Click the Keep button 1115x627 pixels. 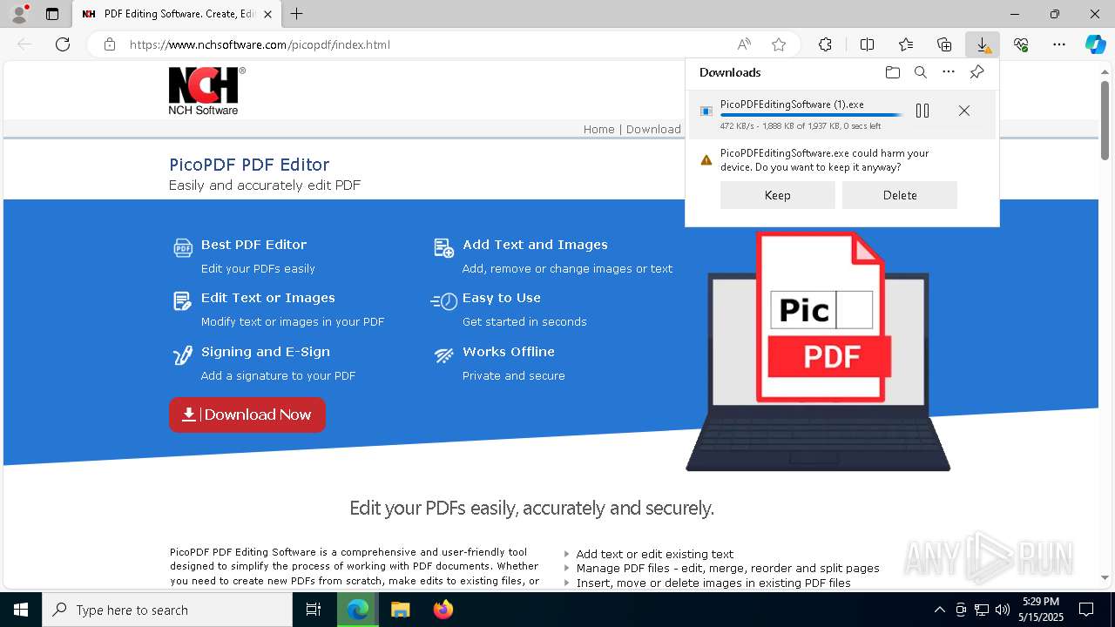[x=778, y=195]
